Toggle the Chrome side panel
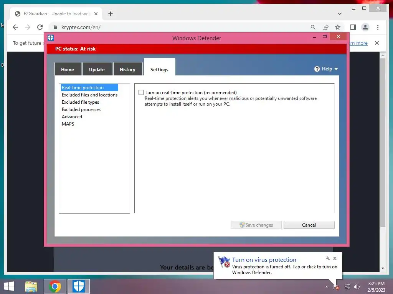The height and width of the screenshot is (294, 393). [x=353, y=27]
